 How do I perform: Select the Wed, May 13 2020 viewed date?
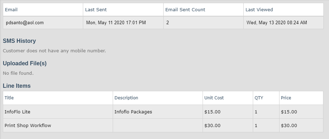[x=277, y=23]
